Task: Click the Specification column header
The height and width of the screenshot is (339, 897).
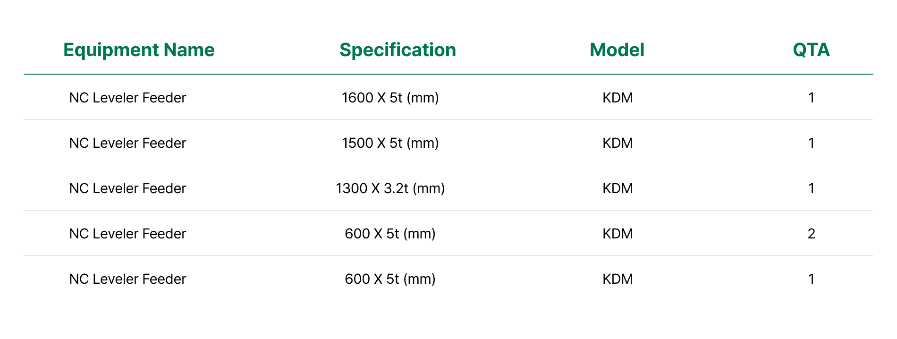Action: (x=398, y=50)
